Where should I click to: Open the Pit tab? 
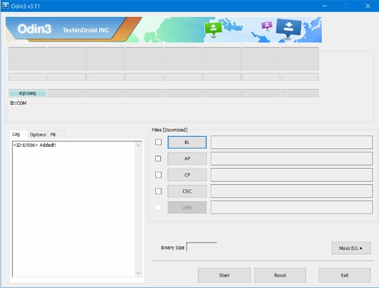click(53, 134)
